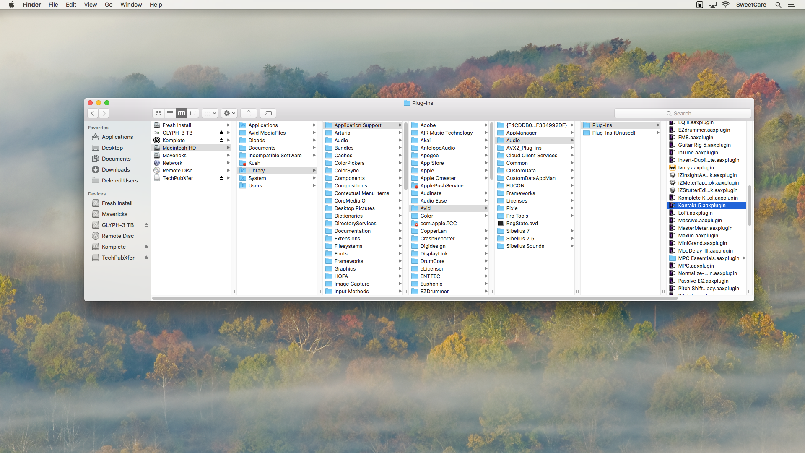
Task: Eject TechPubXfer in first column
Action: click(221, 178)
